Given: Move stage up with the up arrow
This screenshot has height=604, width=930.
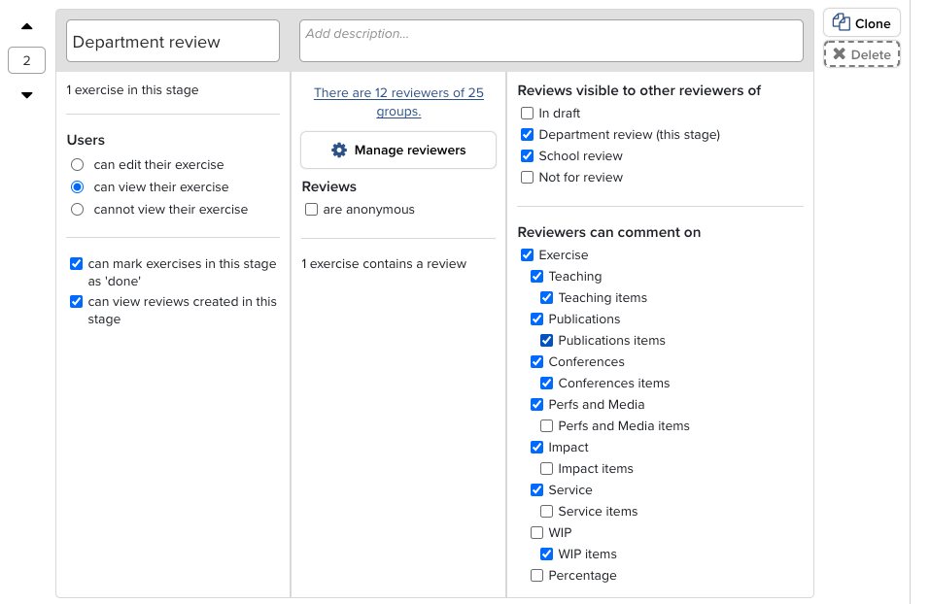Looking at the screenshot, I should (x=27, y=27).
